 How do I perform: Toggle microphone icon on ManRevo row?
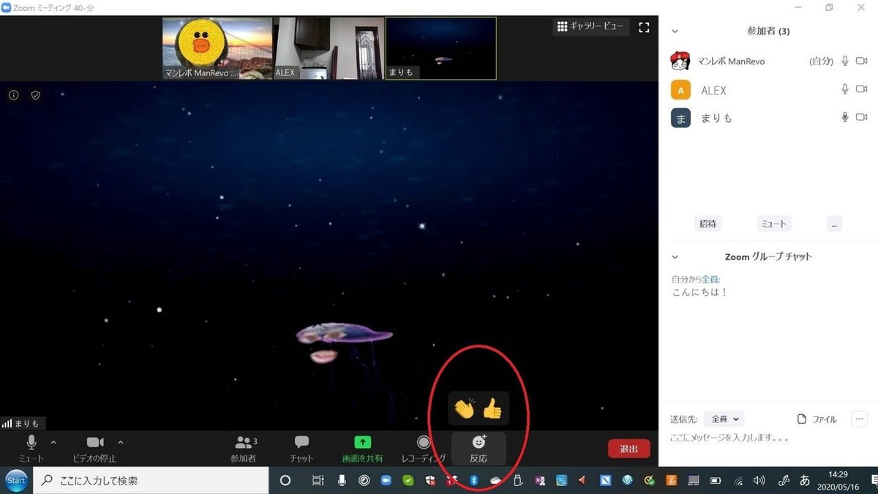(844, 61)
